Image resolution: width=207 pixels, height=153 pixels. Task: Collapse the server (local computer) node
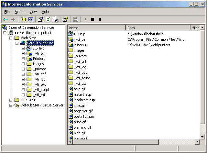click(5, 33)
